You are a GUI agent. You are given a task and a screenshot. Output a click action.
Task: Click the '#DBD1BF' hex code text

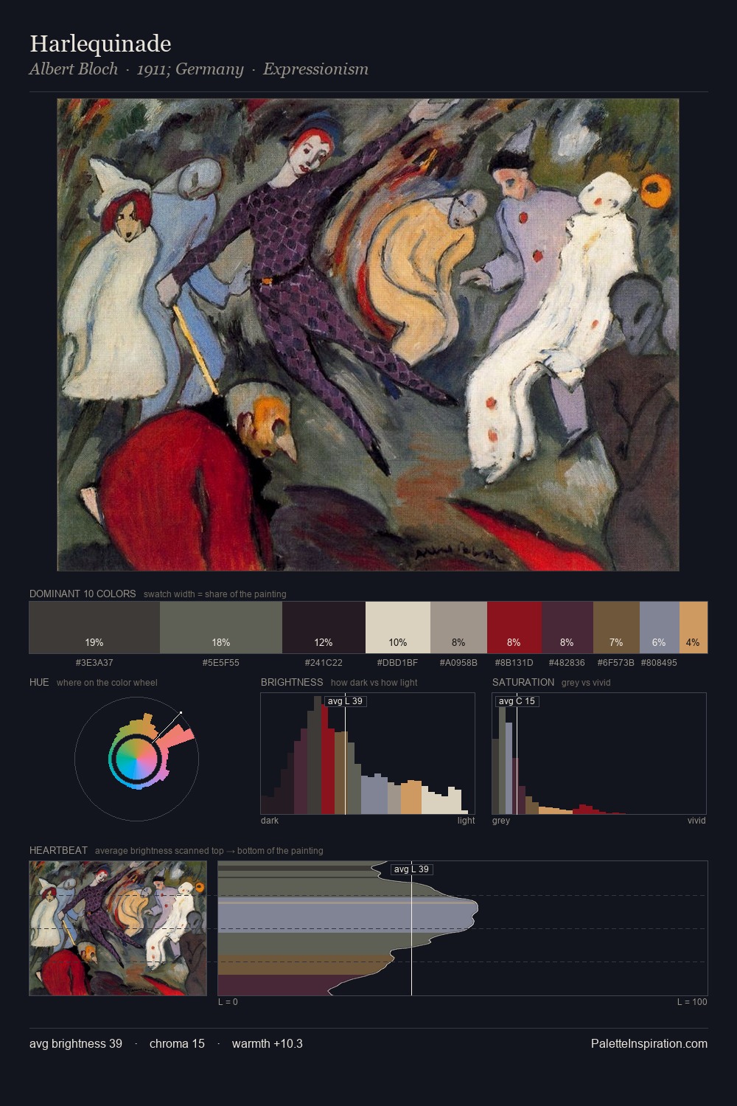[x=398, y=662]
